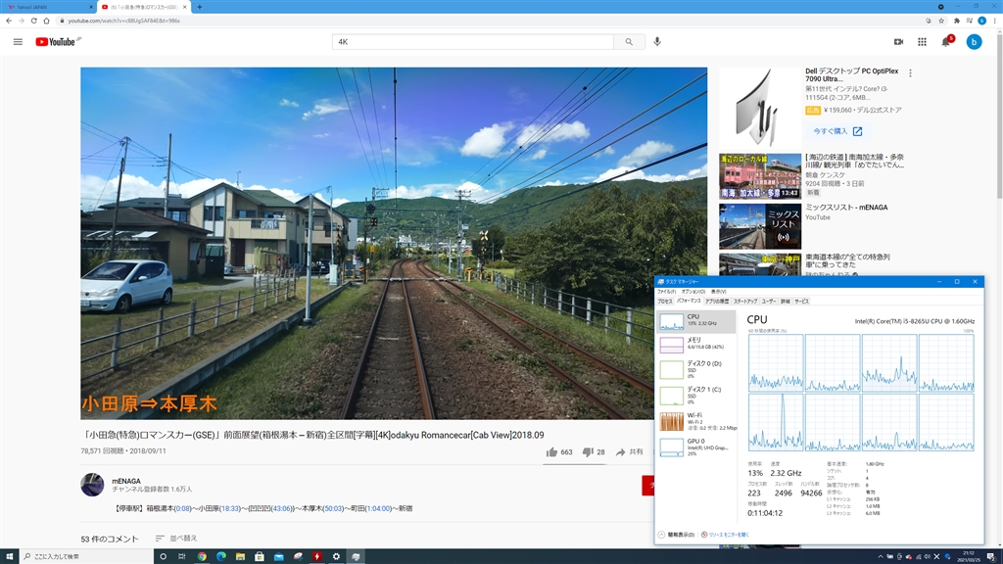
Task: Jump to 50:03 timestamp for 本厚木
Action: 333,508
